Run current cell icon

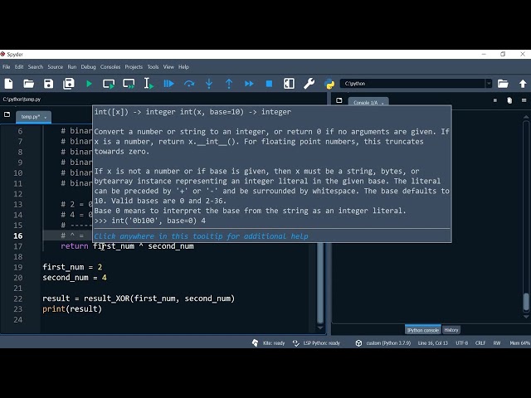[109, 84]
